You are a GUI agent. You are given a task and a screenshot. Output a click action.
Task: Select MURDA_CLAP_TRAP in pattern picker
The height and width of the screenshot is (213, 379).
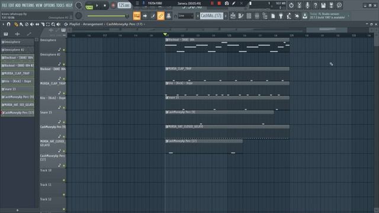pos(17,73)
